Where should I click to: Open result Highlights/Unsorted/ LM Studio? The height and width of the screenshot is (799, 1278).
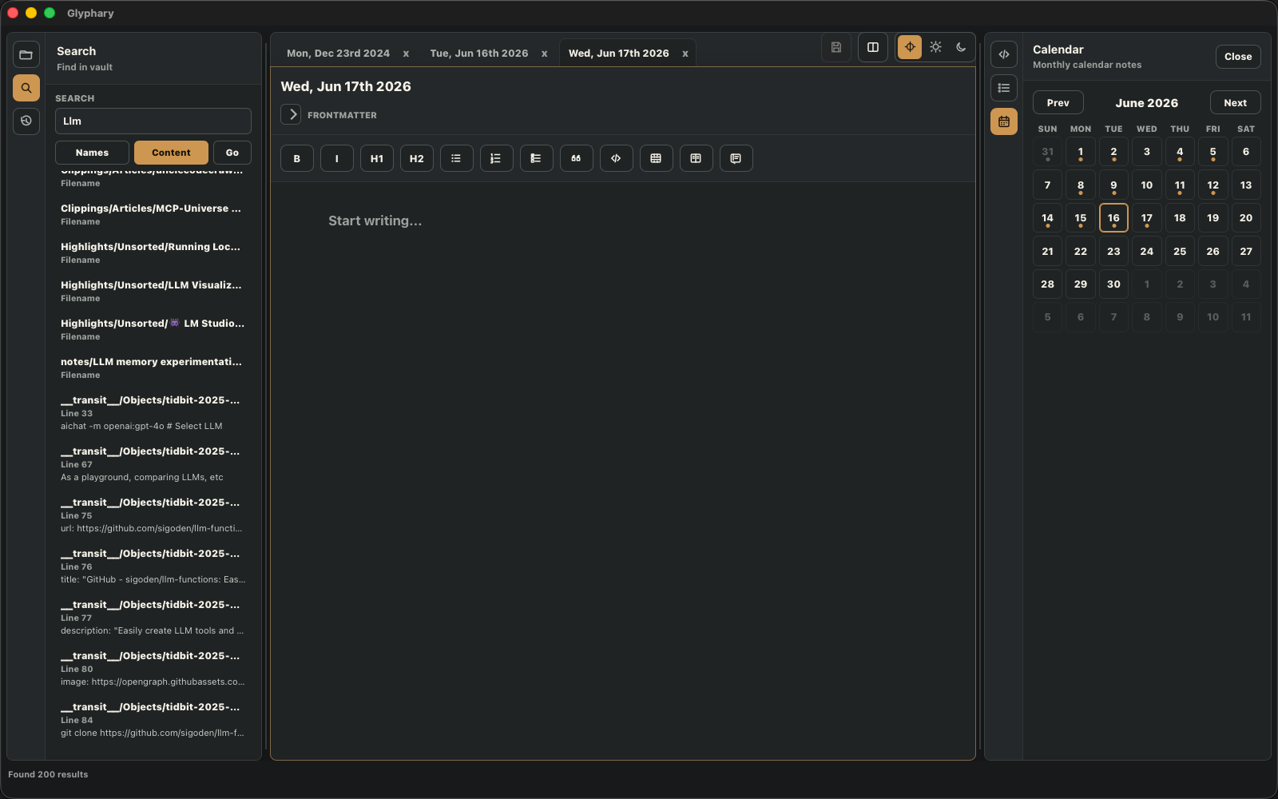pyautogui.click(x=153, y=329)
